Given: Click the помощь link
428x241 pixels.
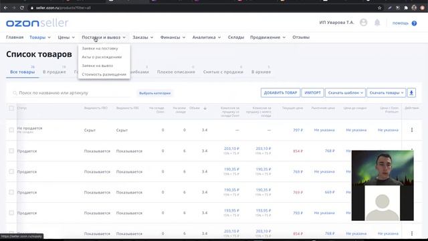Looking at the screenshot, I should point(401,23).
